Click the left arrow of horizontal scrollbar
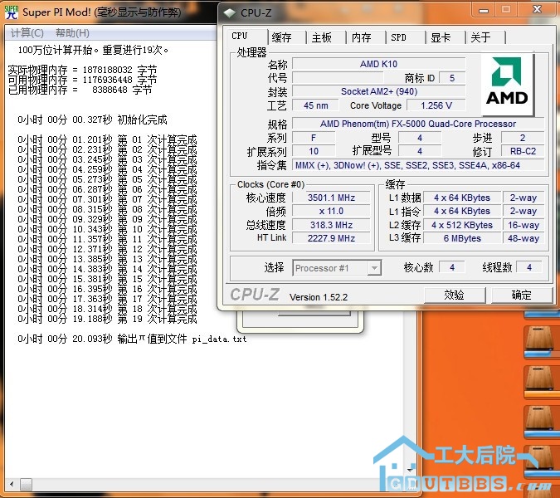The height and width of the screenshot is (498, 560). click(12, 485)
